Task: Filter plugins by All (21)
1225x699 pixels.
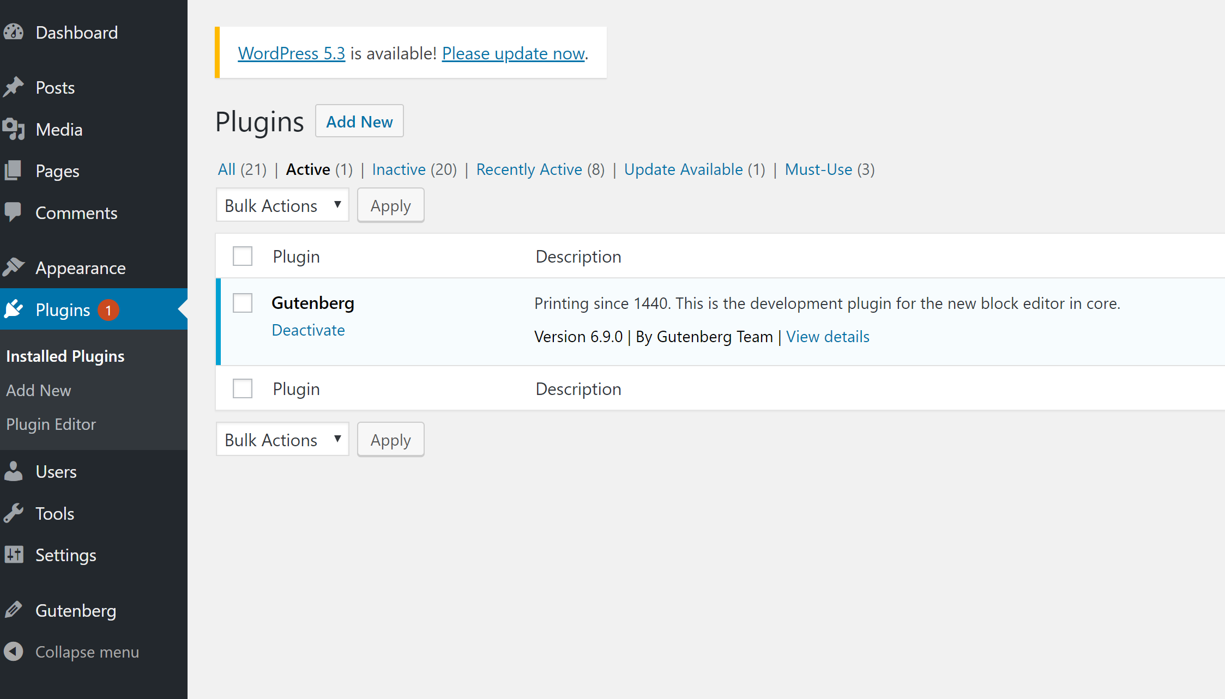Action: 242,169
